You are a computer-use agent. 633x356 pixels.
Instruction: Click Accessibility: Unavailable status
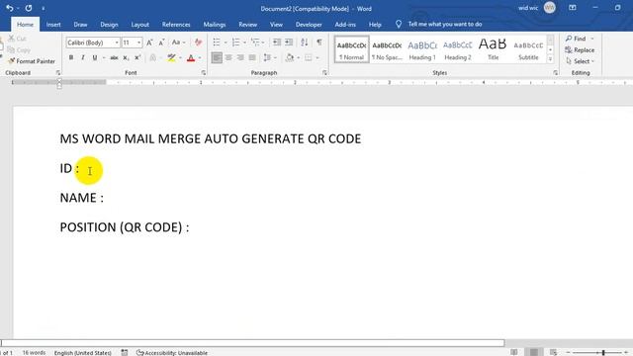[x=172, y=353]
